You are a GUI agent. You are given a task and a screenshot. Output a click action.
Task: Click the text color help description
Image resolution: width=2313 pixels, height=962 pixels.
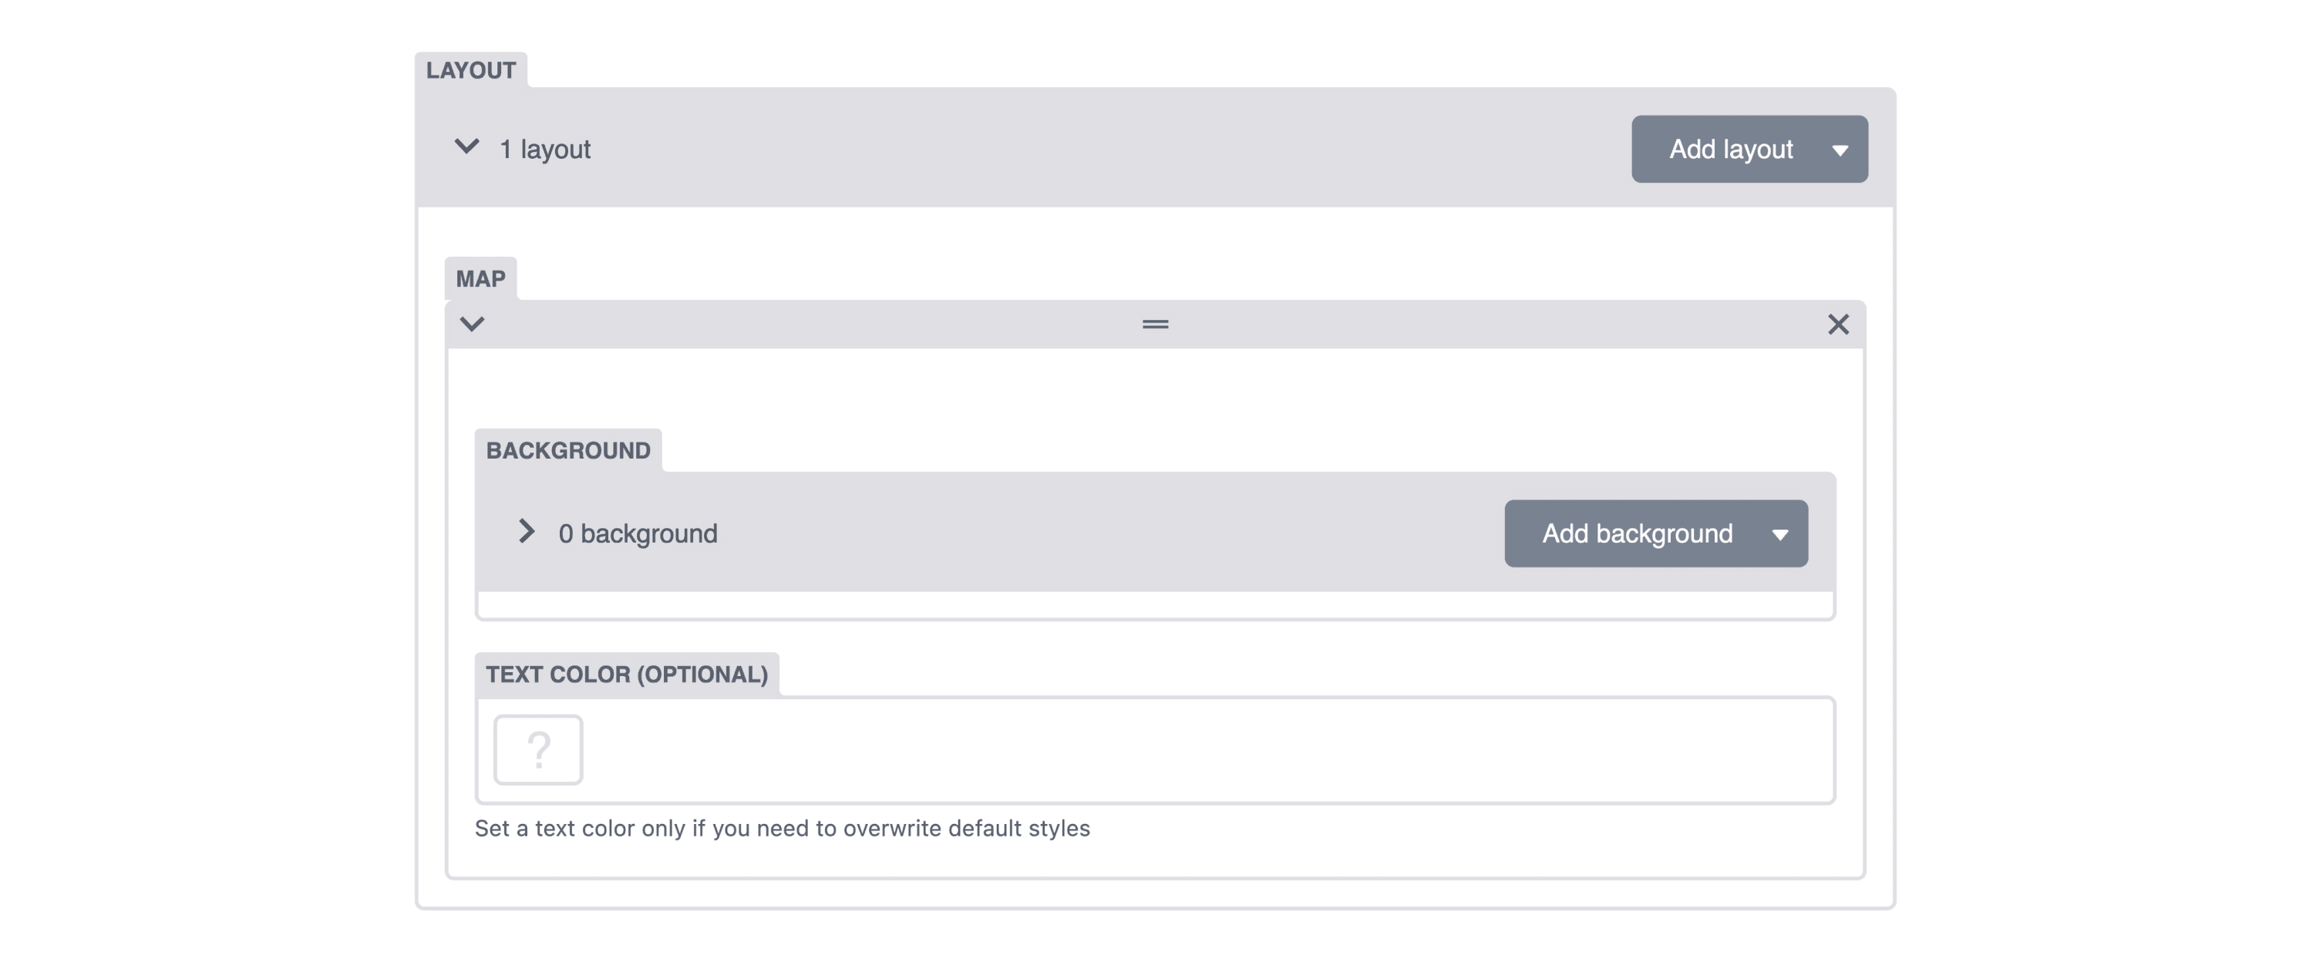tap(782, 829)
